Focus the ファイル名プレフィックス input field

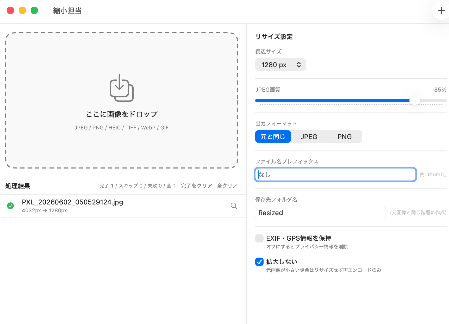(x=335, y=175)
